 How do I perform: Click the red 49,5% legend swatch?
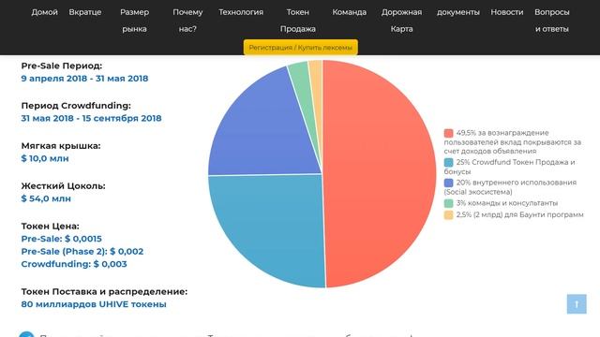tap(448, 133)
